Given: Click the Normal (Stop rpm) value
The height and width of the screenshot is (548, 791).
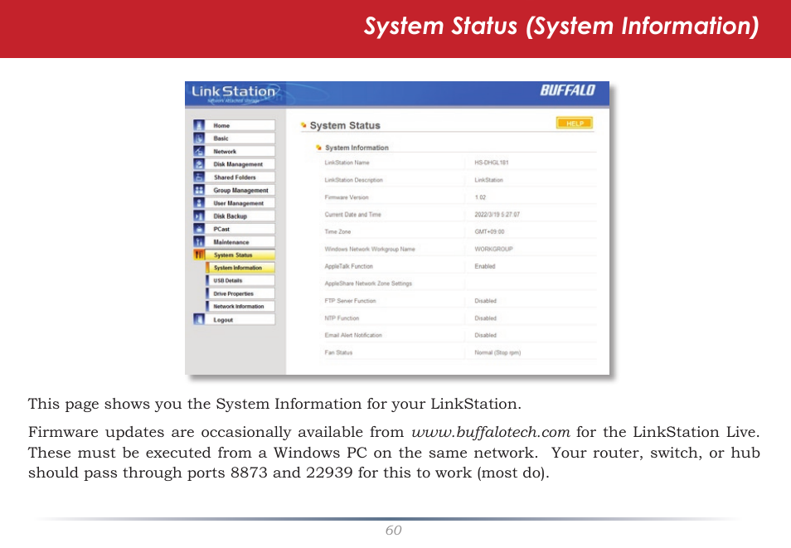Looking at the screenshot, I should pos(497,352).
